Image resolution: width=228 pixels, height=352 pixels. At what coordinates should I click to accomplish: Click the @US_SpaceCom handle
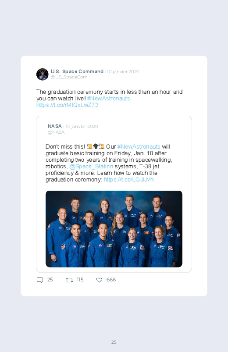69,77
